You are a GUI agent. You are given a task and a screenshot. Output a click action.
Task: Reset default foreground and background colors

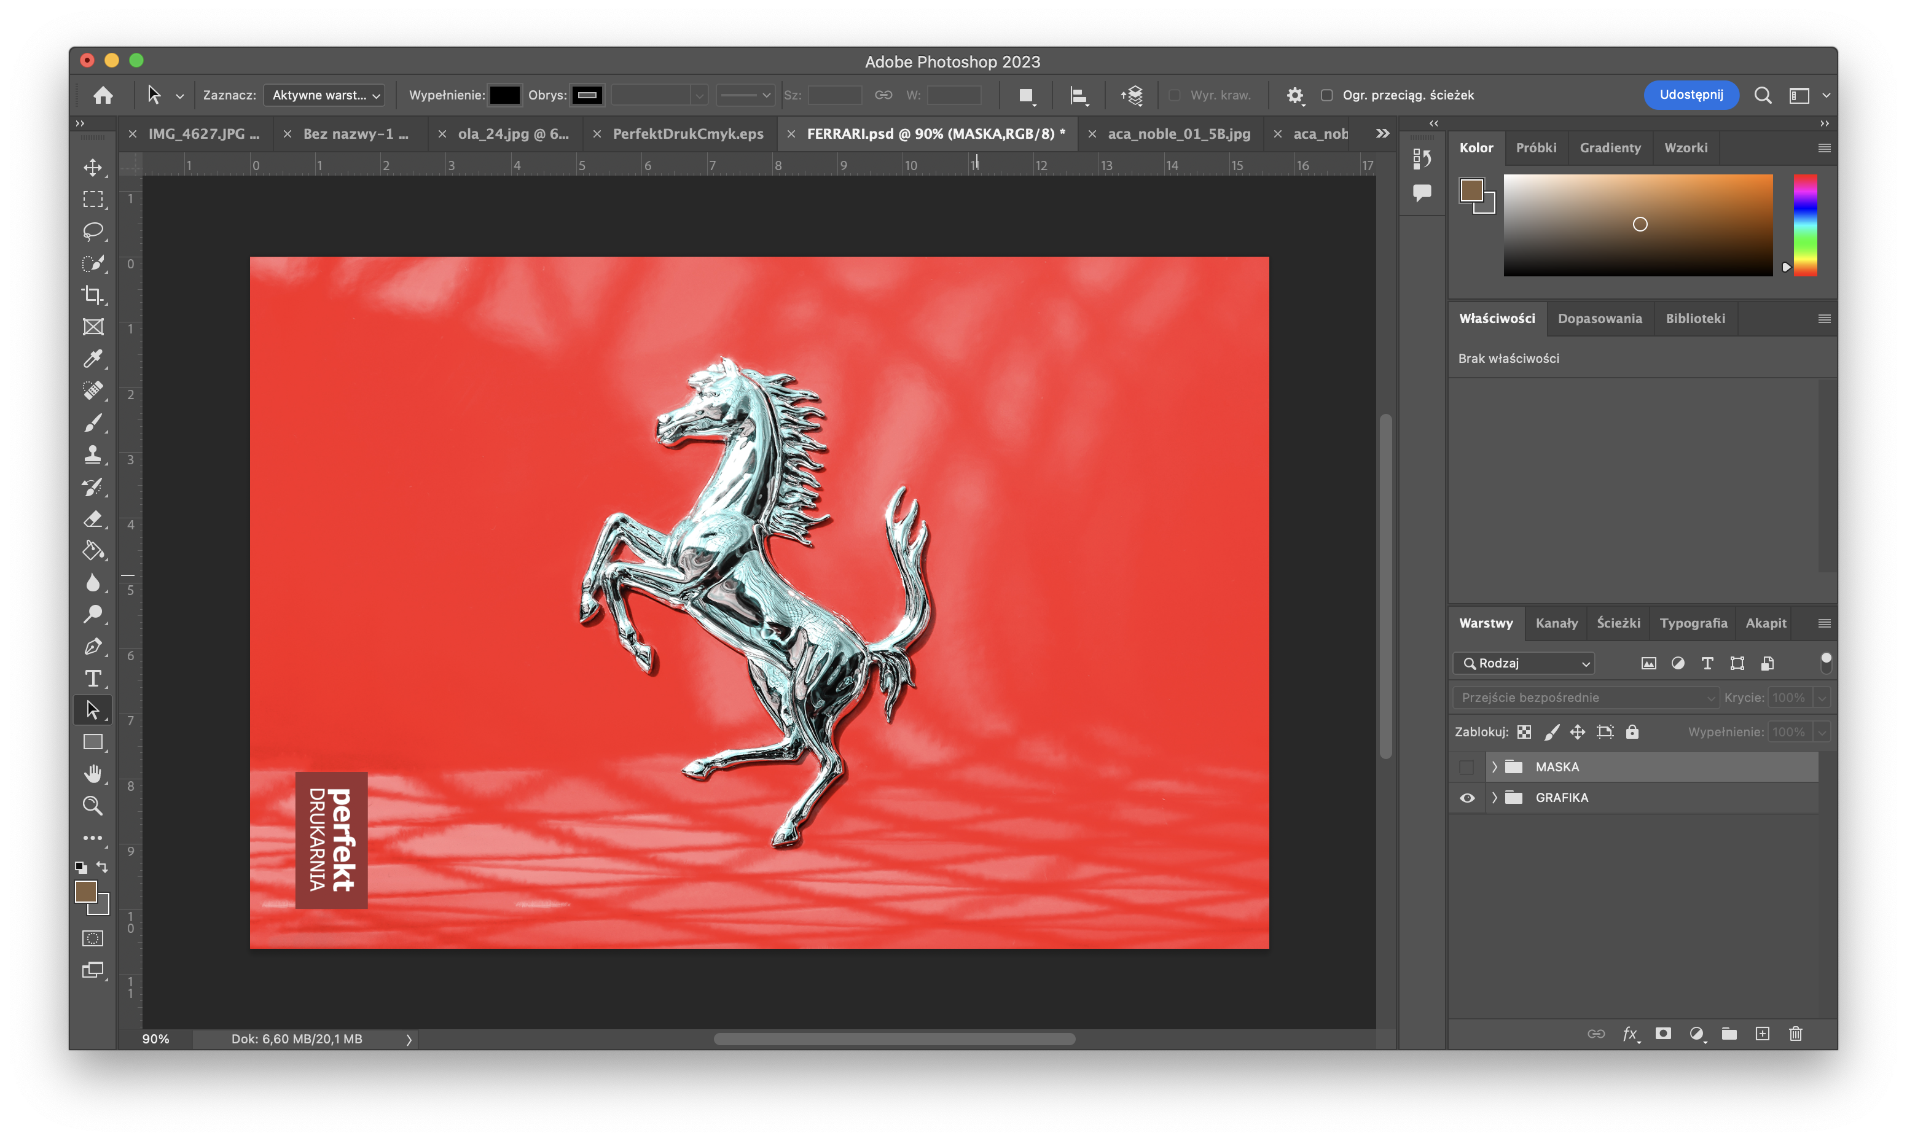(x=80, y=867)
